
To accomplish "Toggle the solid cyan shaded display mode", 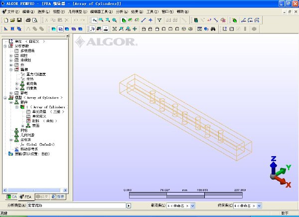I will pos(54,29).
